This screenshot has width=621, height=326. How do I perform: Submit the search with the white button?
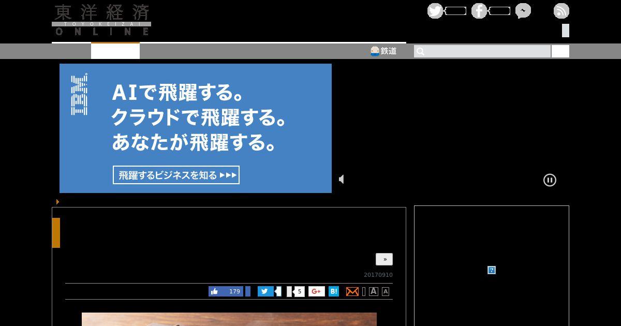pyautogui.click(x=560, y=51)
